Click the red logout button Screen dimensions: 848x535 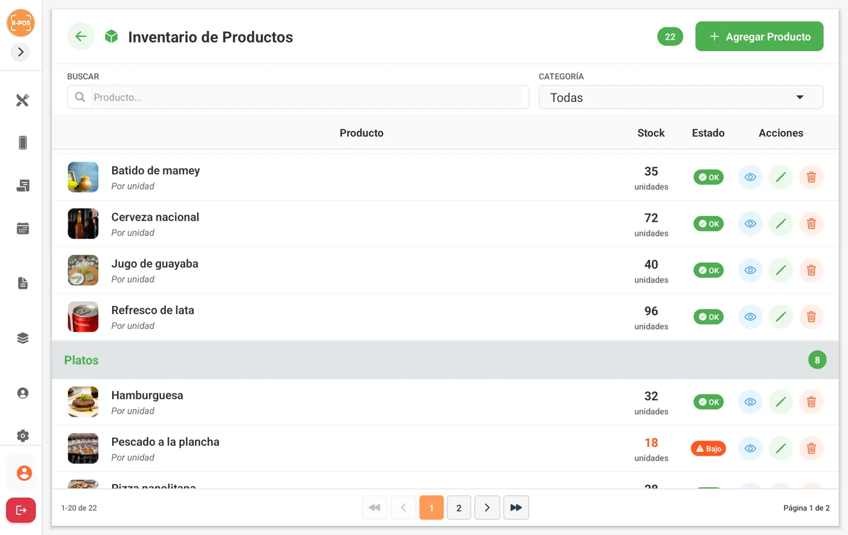(21, 510)
